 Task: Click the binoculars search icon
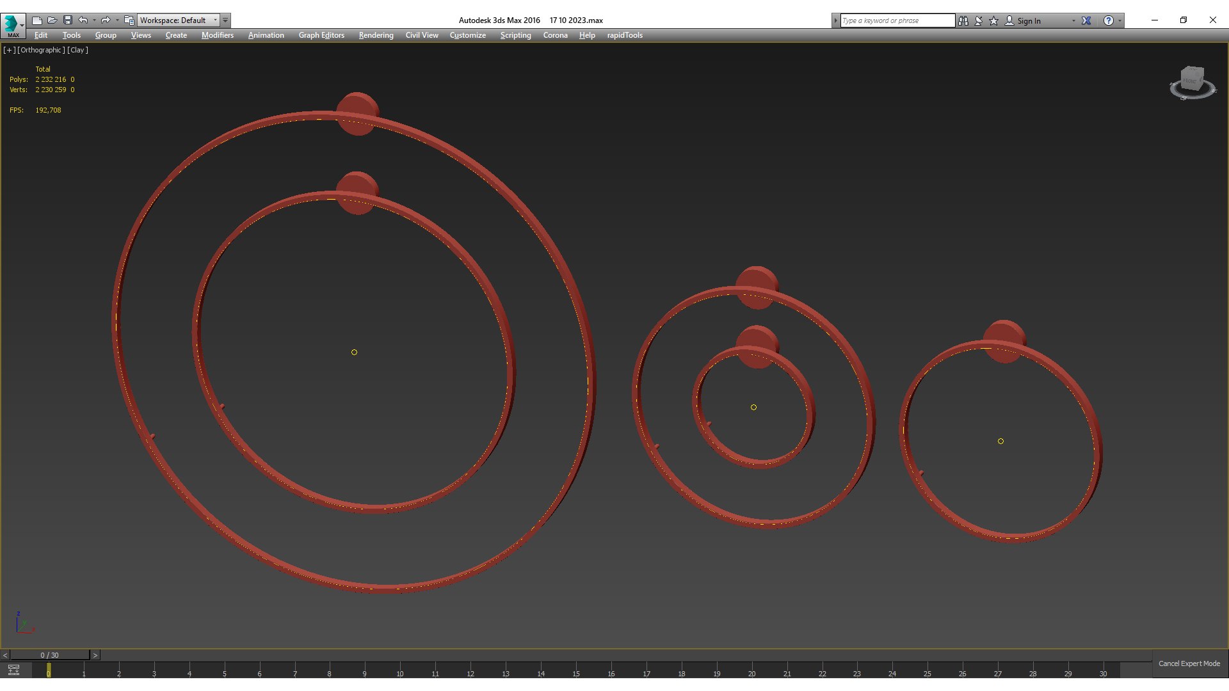click(963, 20)
